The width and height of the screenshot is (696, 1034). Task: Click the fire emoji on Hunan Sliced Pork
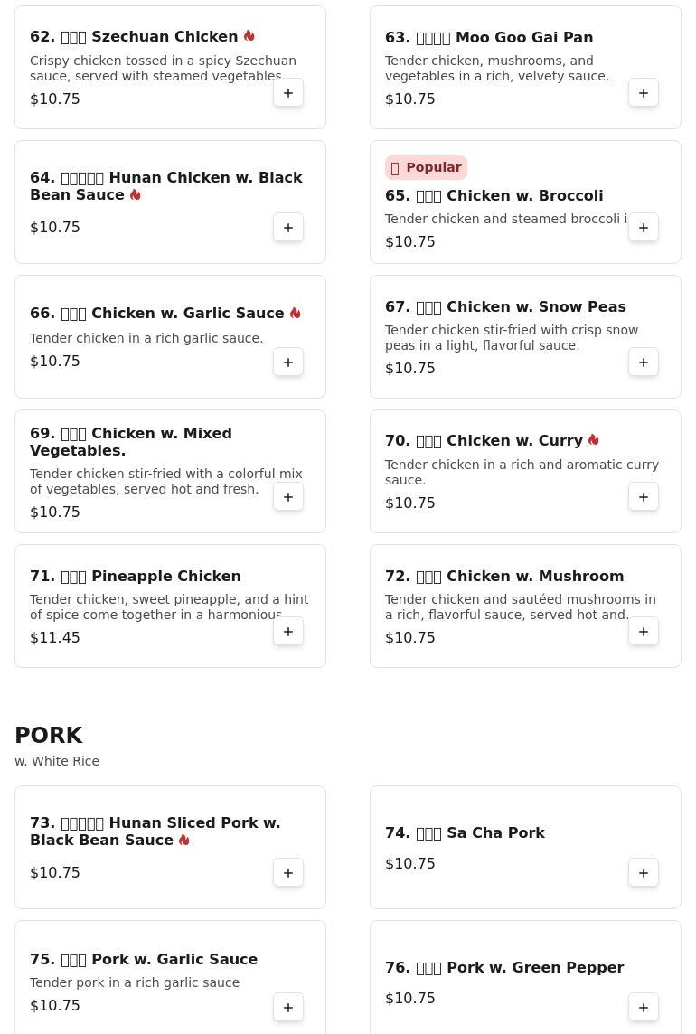point(184,840)
